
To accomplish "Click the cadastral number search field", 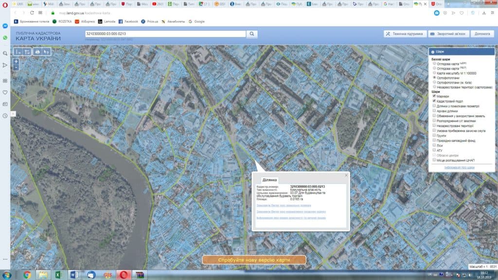I will tap(164, 34).
